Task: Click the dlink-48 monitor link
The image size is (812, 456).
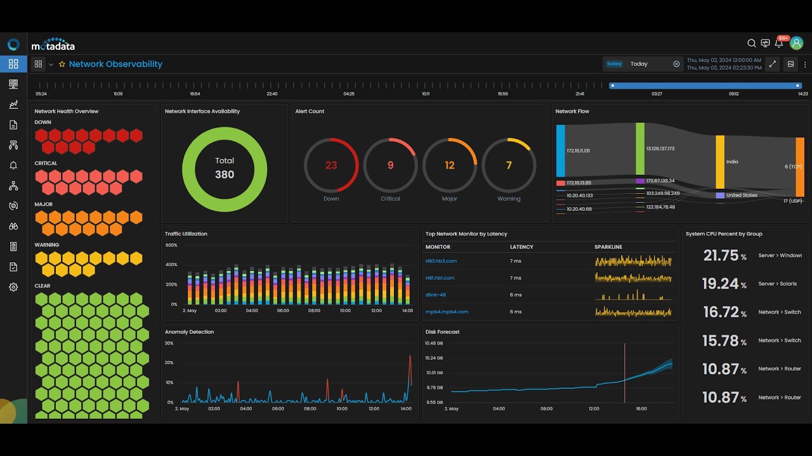Action: coord(436,294)
